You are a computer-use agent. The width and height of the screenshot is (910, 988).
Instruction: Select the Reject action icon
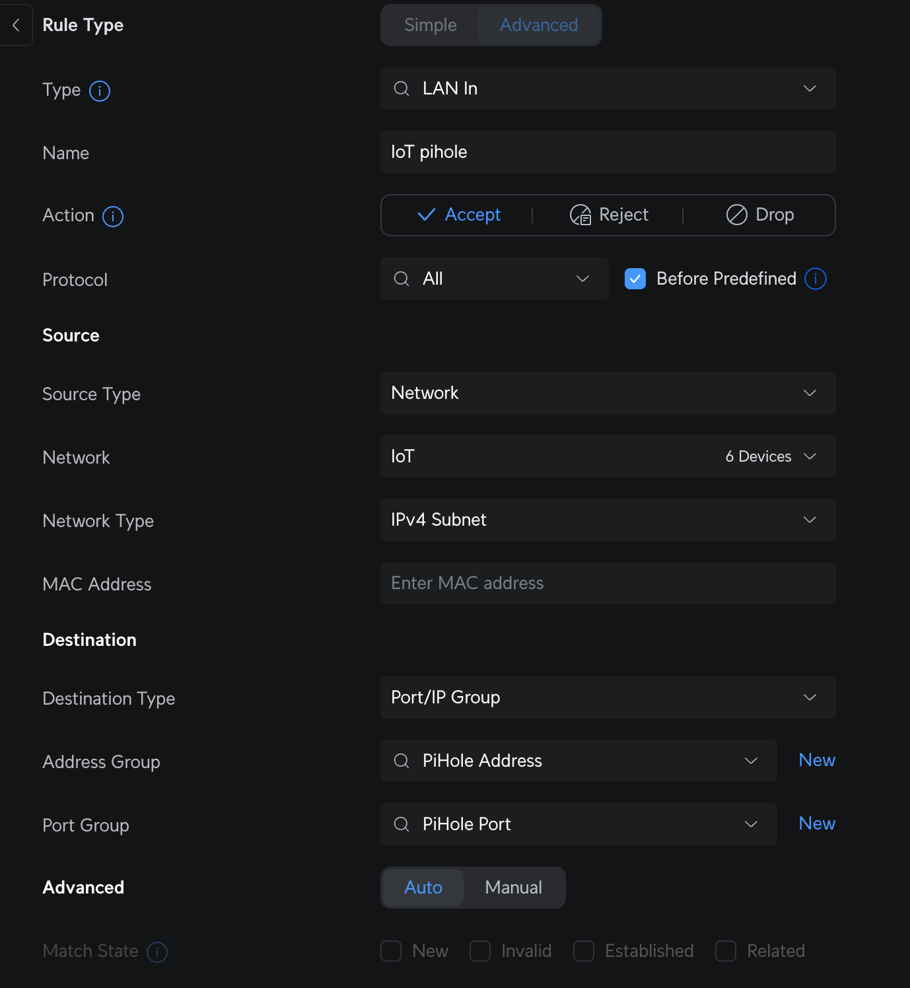[x=580, y=215]
